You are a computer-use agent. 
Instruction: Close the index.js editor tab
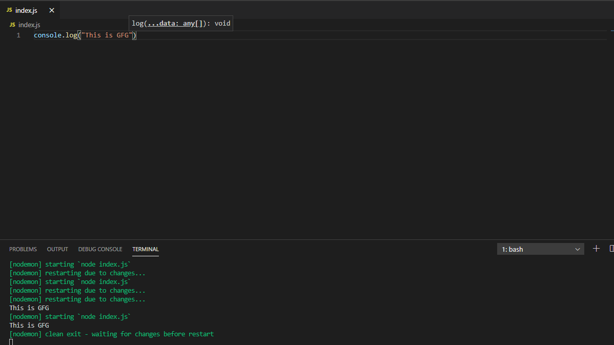pos(52,10)
